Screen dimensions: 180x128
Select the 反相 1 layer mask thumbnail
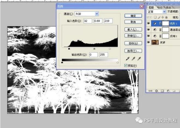(x=166, y=36)
